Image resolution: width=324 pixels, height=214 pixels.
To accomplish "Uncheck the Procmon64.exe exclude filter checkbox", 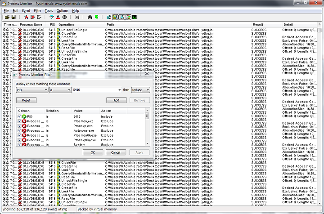I will (x=19, y=135).
